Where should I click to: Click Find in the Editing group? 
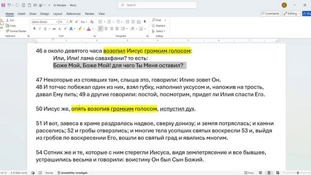tap(156, 20)
